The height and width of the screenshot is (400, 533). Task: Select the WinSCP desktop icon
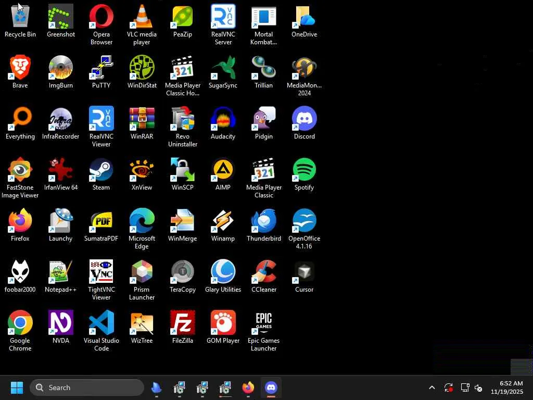183,169
